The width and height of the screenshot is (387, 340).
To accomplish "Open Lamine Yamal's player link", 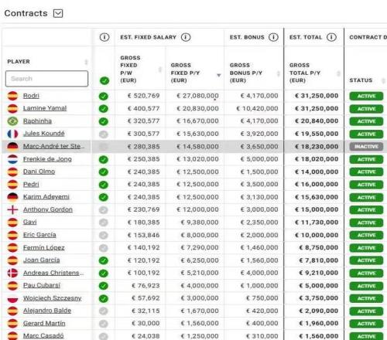I will [x=45, y=108].
